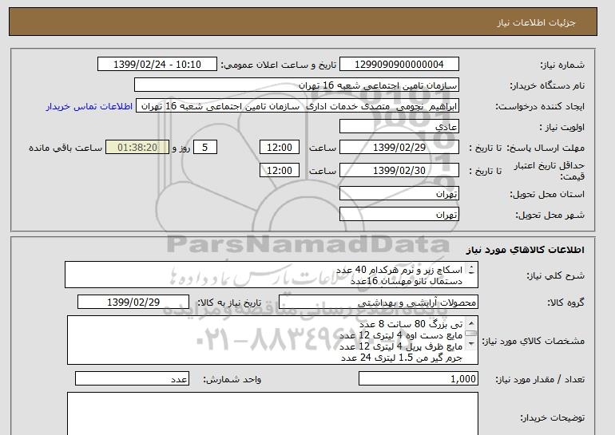
Task: Click label شماره نیاز
Action: coord(562,65)
